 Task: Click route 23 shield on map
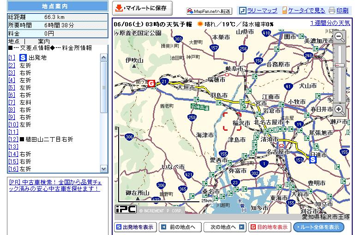[x=235, y=183]
